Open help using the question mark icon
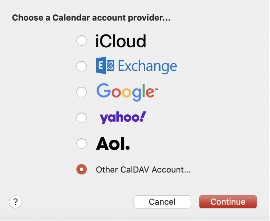The height and width of the screenshot is (221, 270). (x=15, y=202)
